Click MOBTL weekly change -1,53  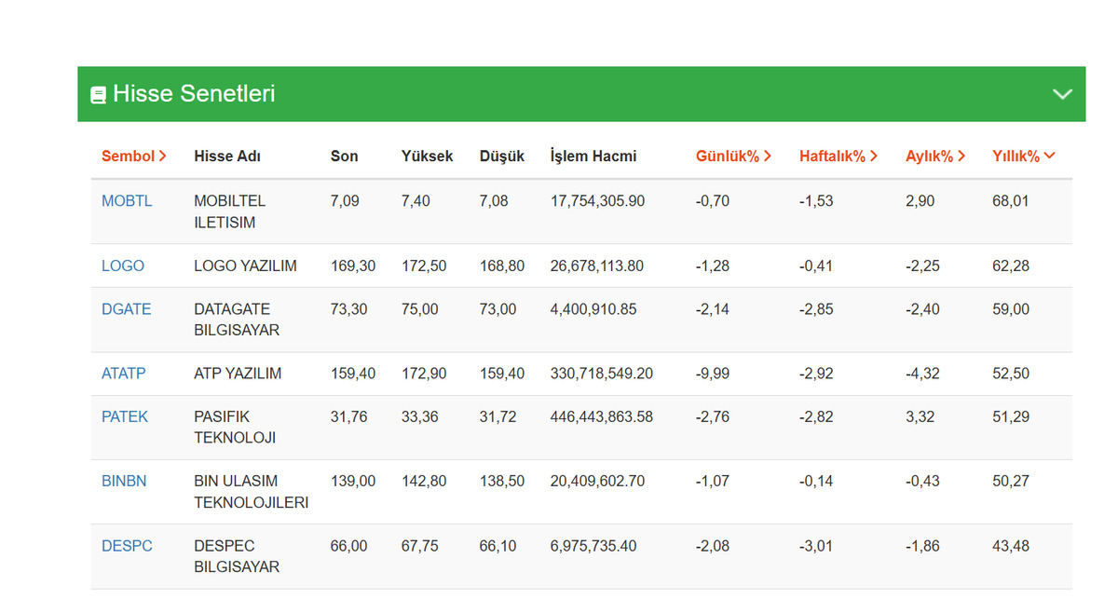coord(816,201)
